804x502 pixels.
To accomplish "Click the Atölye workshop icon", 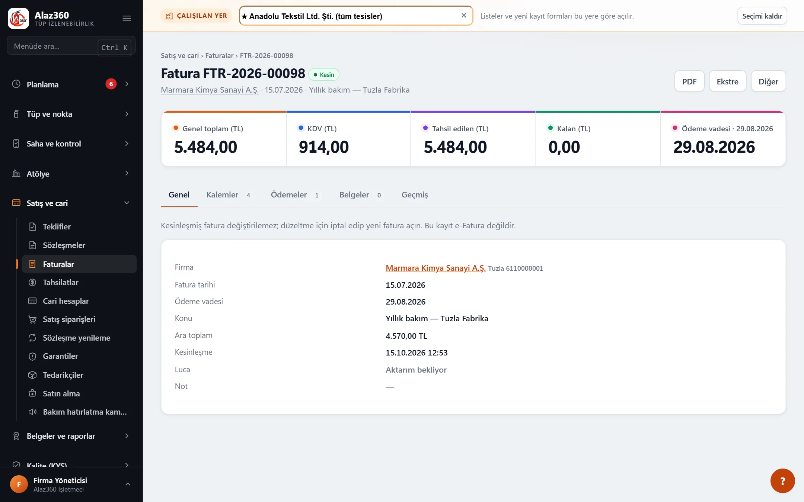I will coord(16,173).
